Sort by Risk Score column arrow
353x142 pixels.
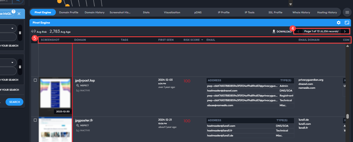202,40
